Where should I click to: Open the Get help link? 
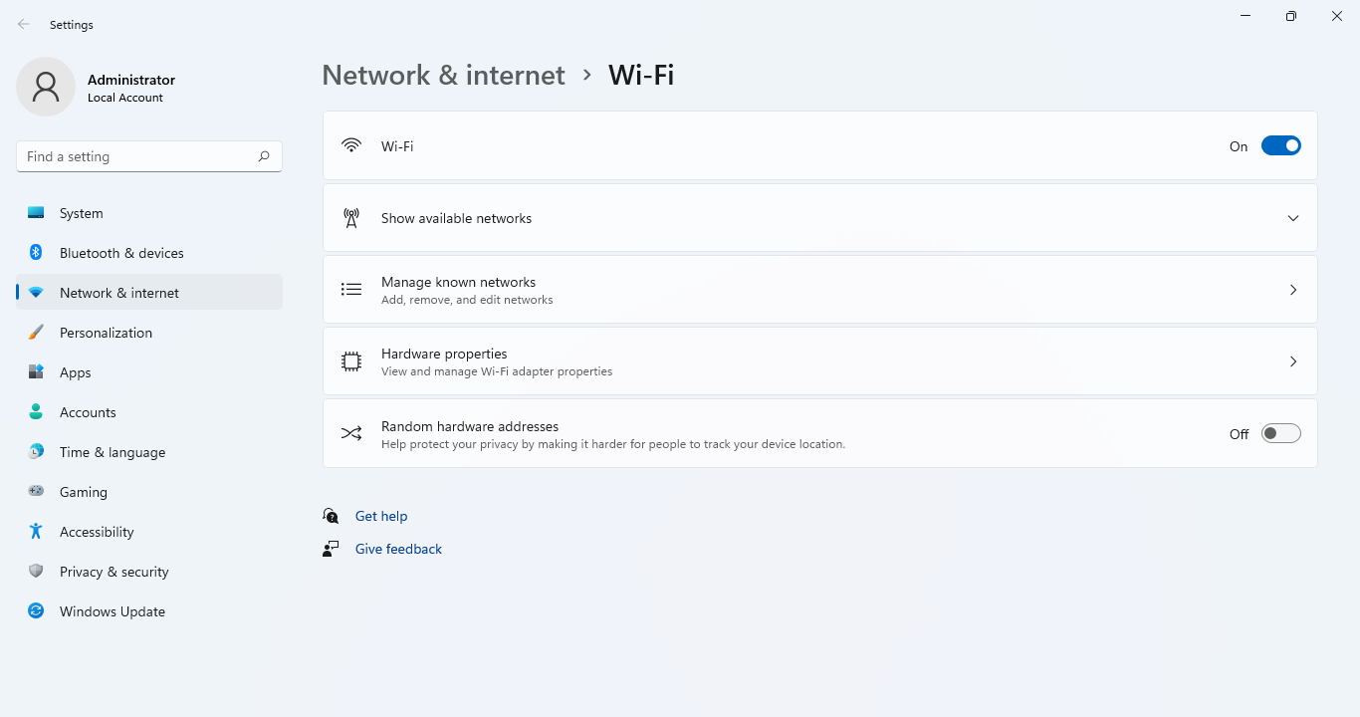[x=381, y=515]
